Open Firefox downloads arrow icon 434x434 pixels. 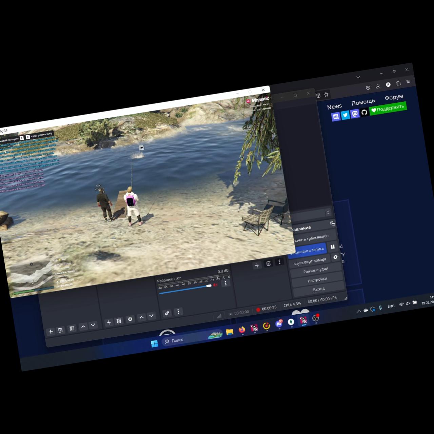(378, 86)
